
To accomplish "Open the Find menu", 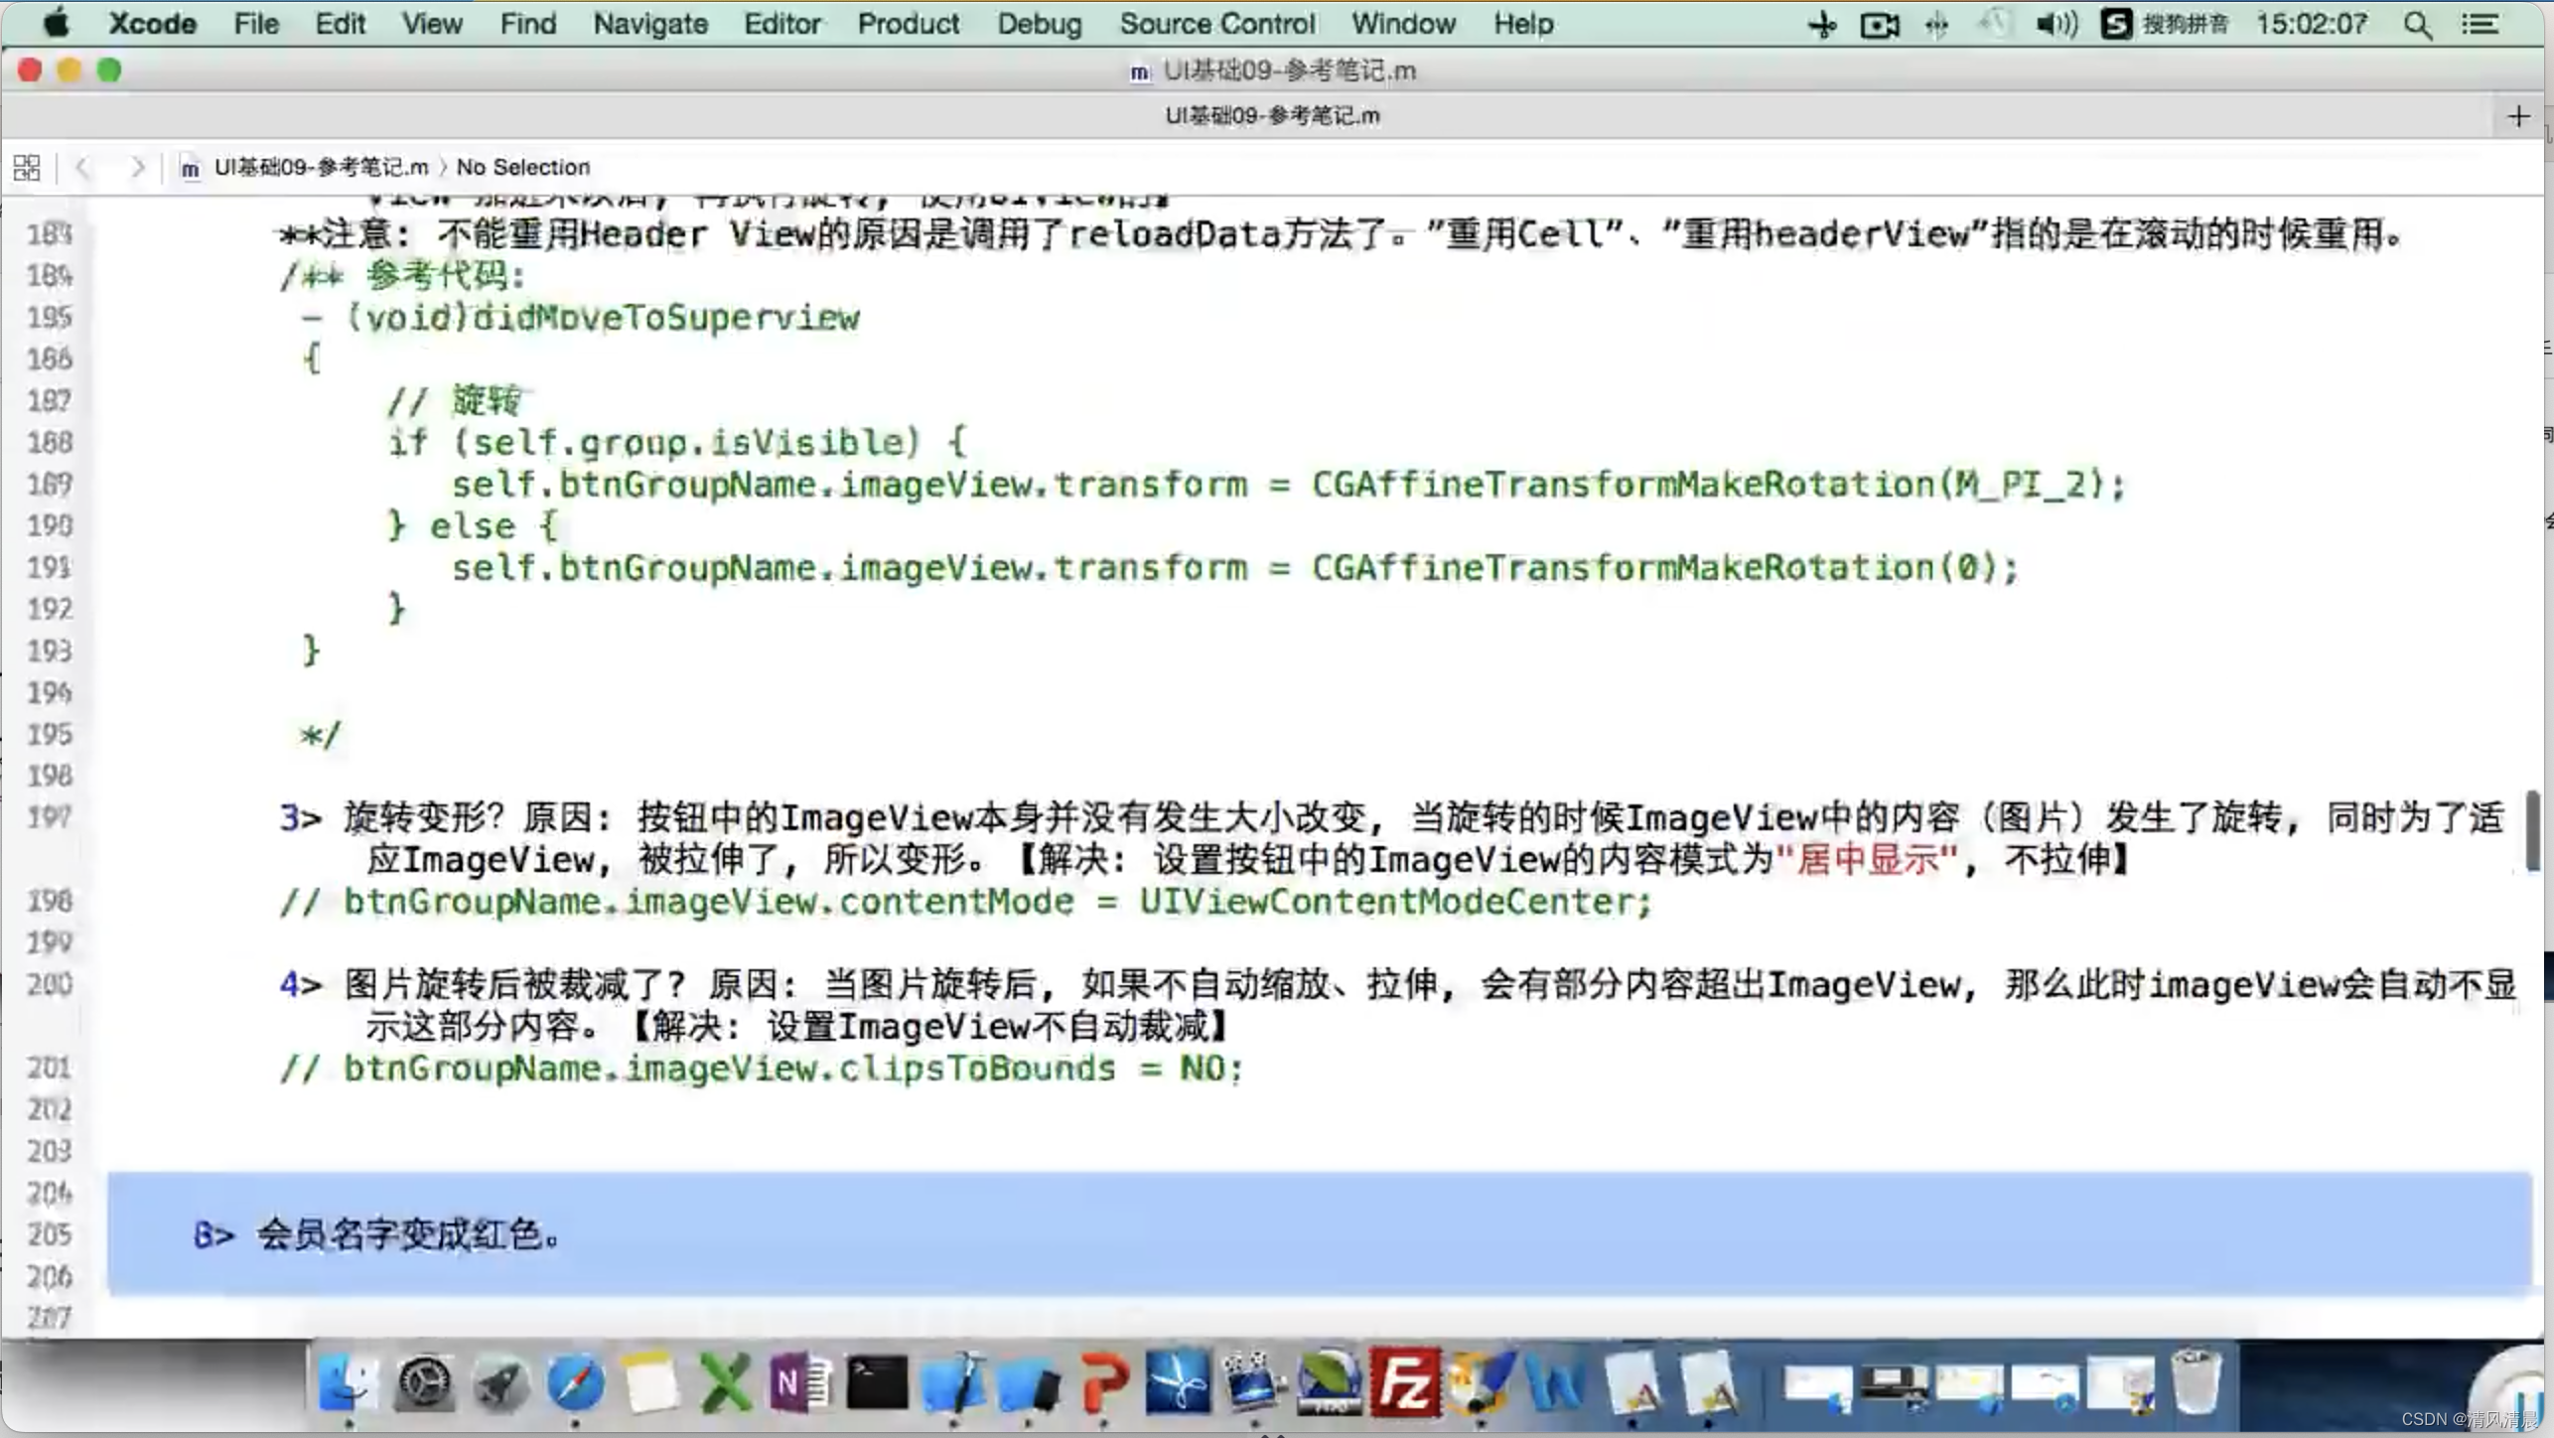I will pyautogui.click(x=528, y=24).
